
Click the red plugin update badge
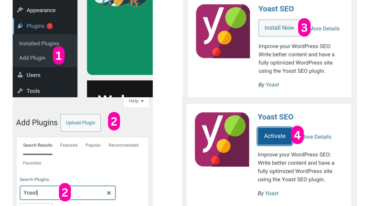pos(50,26)
